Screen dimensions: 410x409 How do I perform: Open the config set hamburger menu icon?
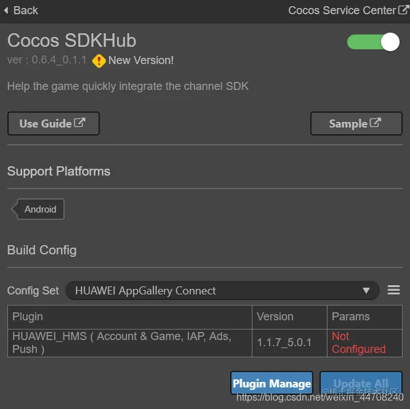(x=393, y=290)
